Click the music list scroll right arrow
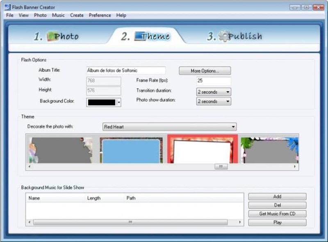The width and height of the screenshot is (328, 242). [240, 222]
